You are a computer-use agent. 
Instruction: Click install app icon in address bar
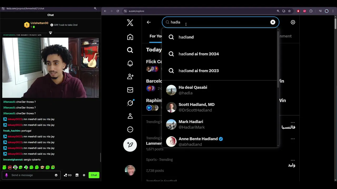click(x=284, y=11)
